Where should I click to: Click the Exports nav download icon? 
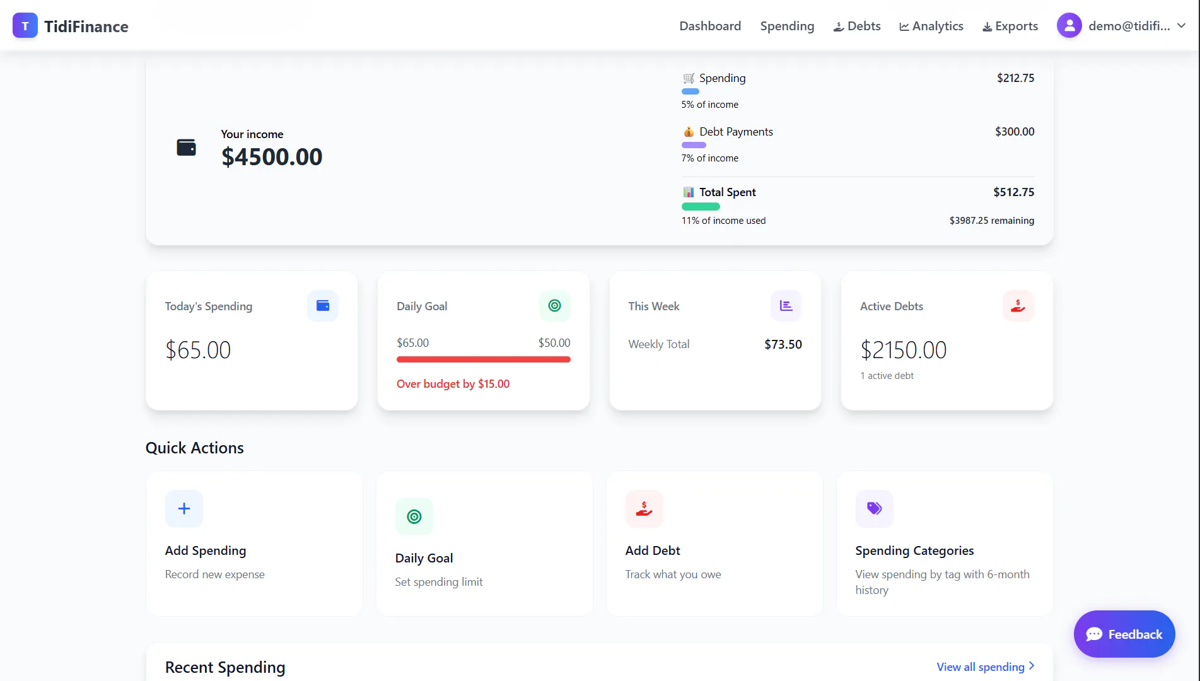987,26
